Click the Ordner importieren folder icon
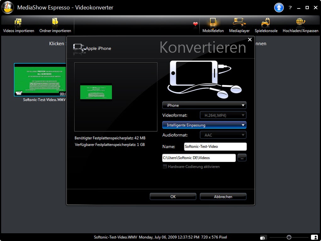The height and width of the screenshot is (241, 321). pyautogui.click(x=55, y=22)
